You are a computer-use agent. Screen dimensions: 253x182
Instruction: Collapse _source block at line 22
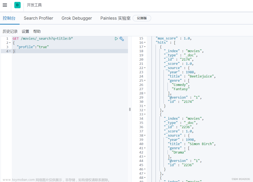pos(145,68)
